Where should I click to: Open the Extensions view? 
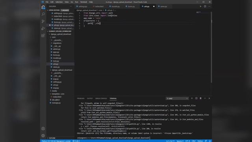(43, 35)
